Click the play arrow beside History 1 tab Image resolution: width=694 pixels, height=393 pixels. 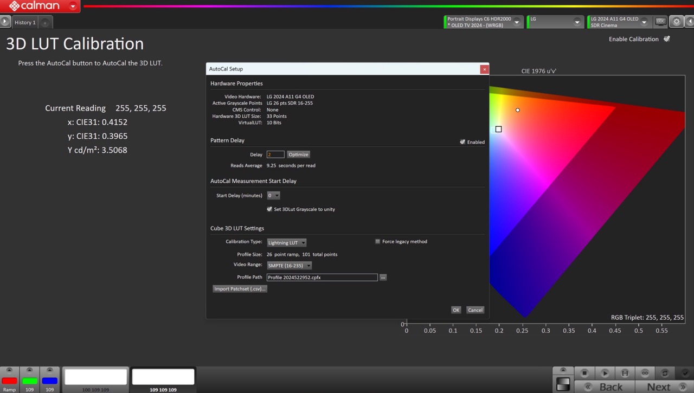(x=5, y=22)
